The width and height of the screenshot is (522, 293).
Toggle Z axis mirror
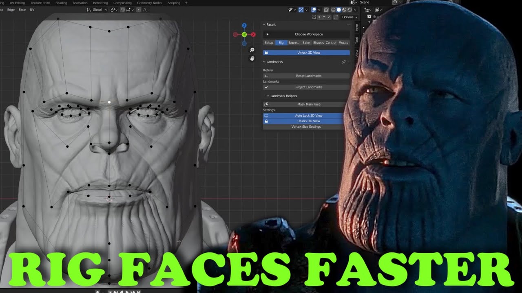[329, 17]
